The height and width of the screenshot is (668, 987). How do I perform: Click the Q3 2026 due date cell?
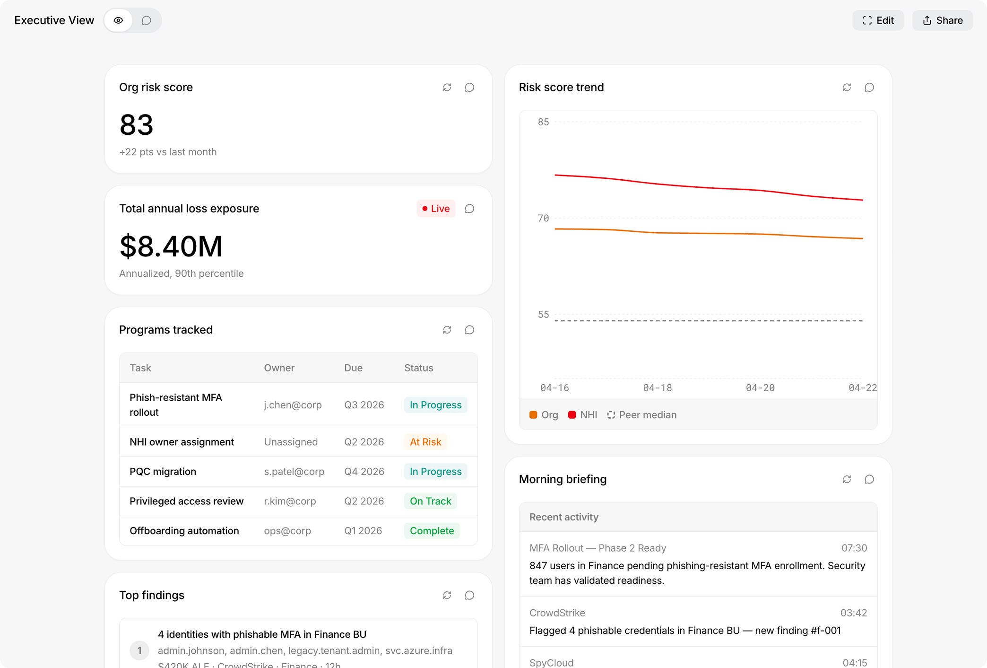(x=364, y=405)
